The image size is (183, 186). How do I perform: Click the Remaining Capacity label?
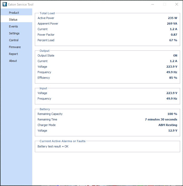50,114
